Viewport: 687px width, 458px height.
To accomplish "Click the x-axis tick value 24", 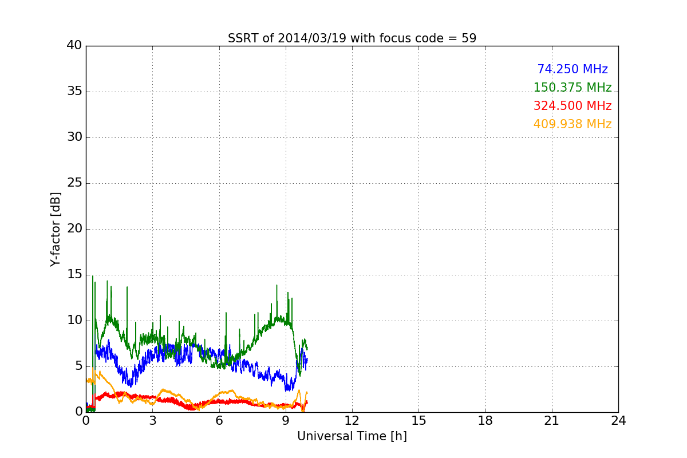I will tap(618, 421).
